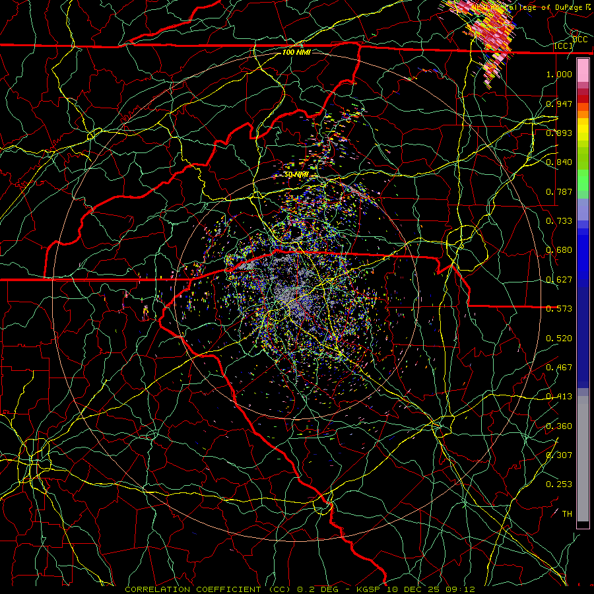Select the 0.787 legend value
594x594 pixels.
pyautogui.click(x=559, y=191)
